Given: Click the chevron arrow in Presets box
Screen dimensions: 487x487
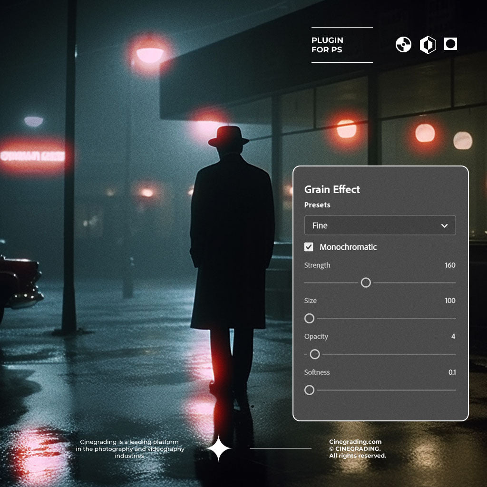Looking at the screenshot, I should pos(444,225).
